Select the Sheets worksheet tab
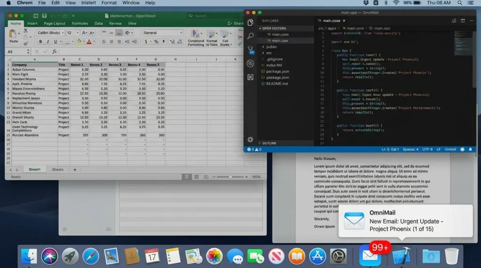 58,170
